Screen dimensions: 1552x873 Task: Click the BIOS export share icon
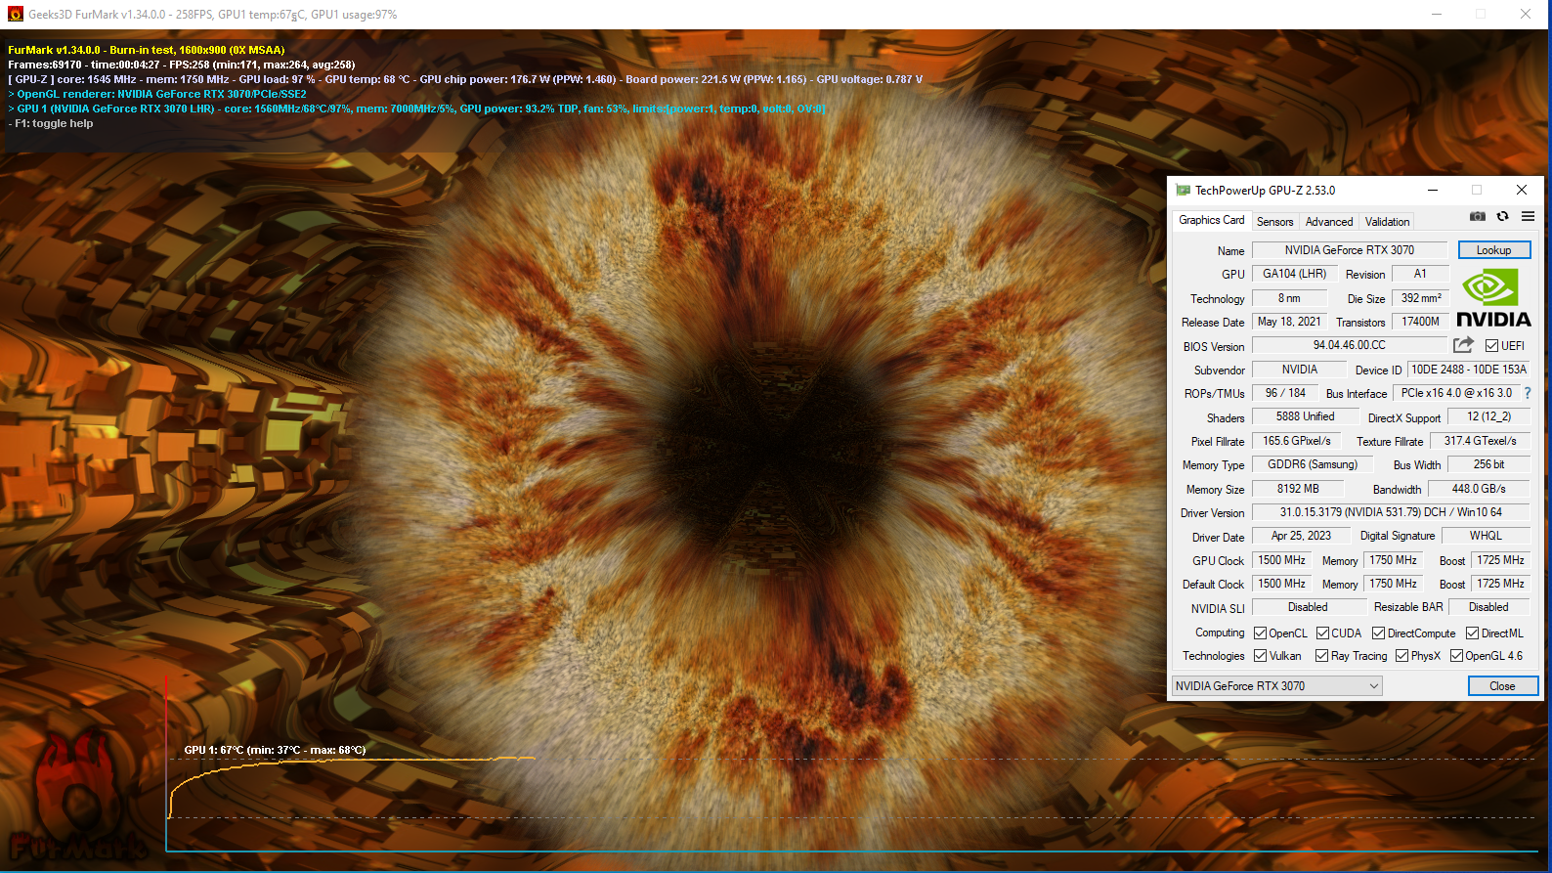1463,345
